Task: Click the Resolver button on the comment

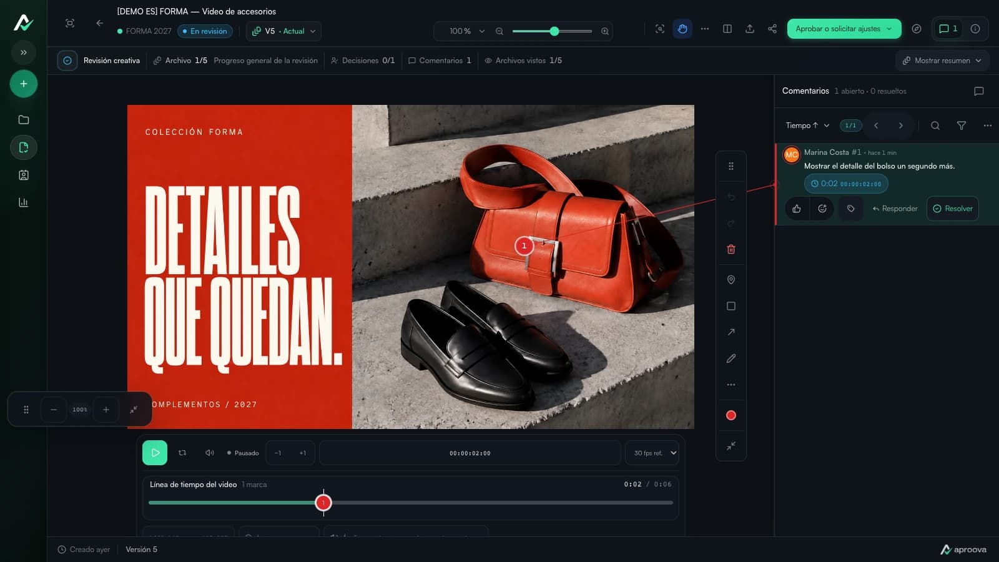Action: tap(953, 209)
